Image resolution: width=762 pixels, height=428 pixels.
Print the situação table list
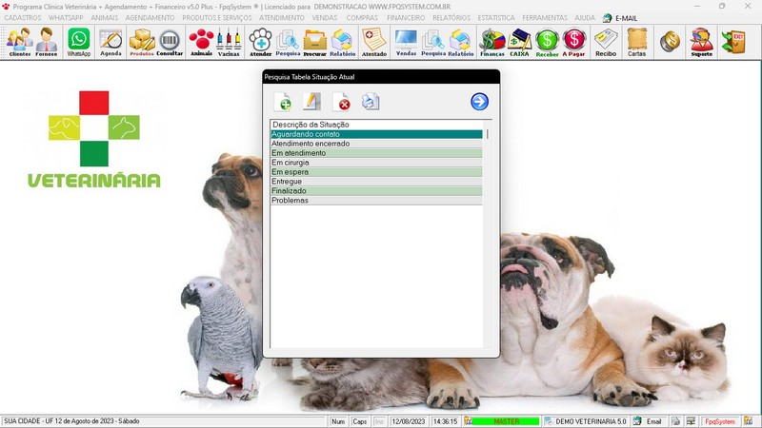[371, 102]
